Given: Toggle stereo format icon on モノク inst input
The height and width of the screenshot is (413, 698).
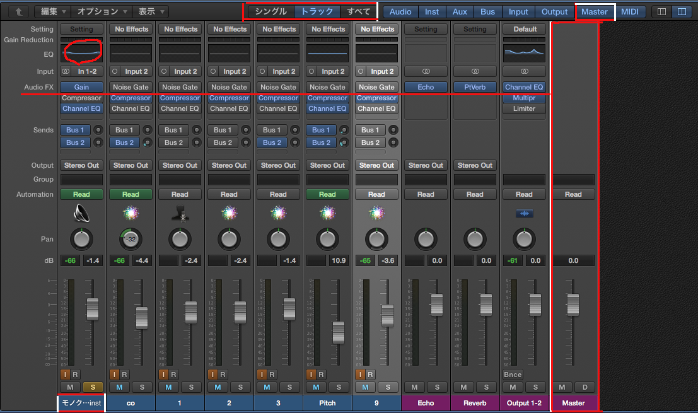Looking at the screenshot, I should tap(66, 71).
